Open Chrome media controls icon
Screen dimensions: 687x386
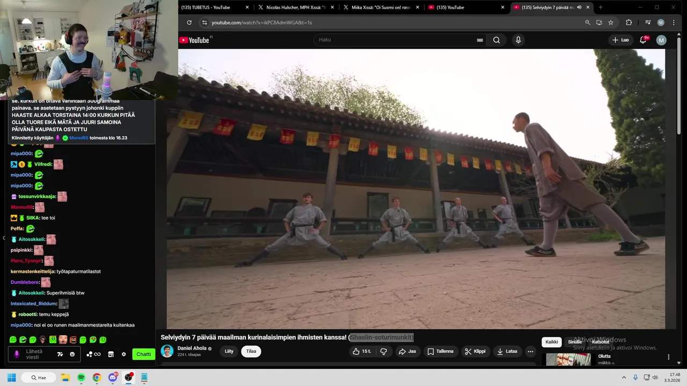(x=648, y=23)
